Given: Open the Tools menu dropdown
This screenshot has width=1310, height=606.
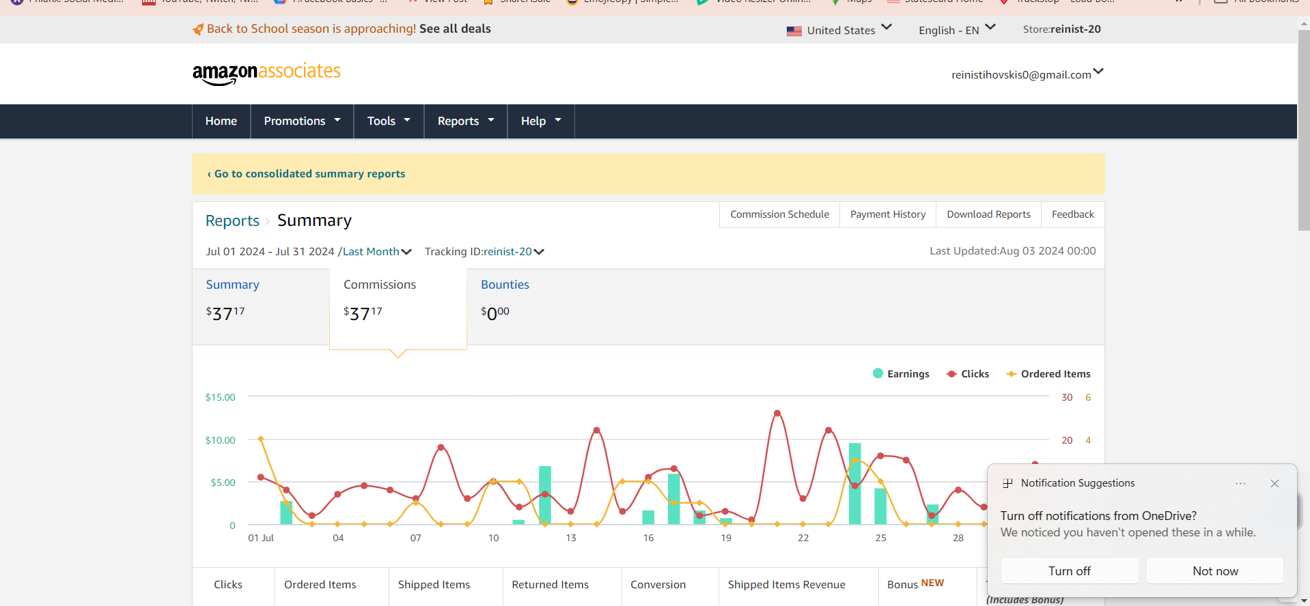Looking at the screenshot, I should tap(389, 121).
